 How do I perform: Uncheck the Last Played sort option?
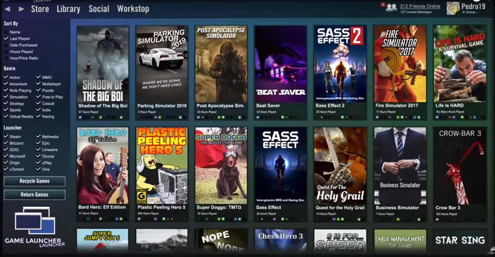click(x=6, y=39)
